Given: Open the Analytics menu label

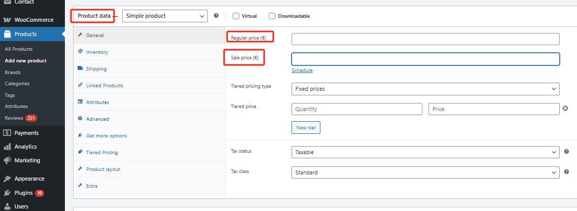Looking at the screenshot, I should pyautogui.click(x=26, y=147).
